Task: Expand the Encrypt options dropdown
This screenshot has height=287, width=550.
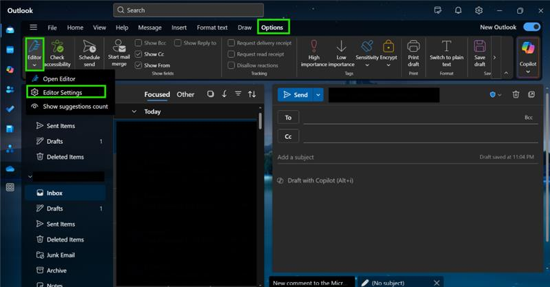Action: [388, 65]
